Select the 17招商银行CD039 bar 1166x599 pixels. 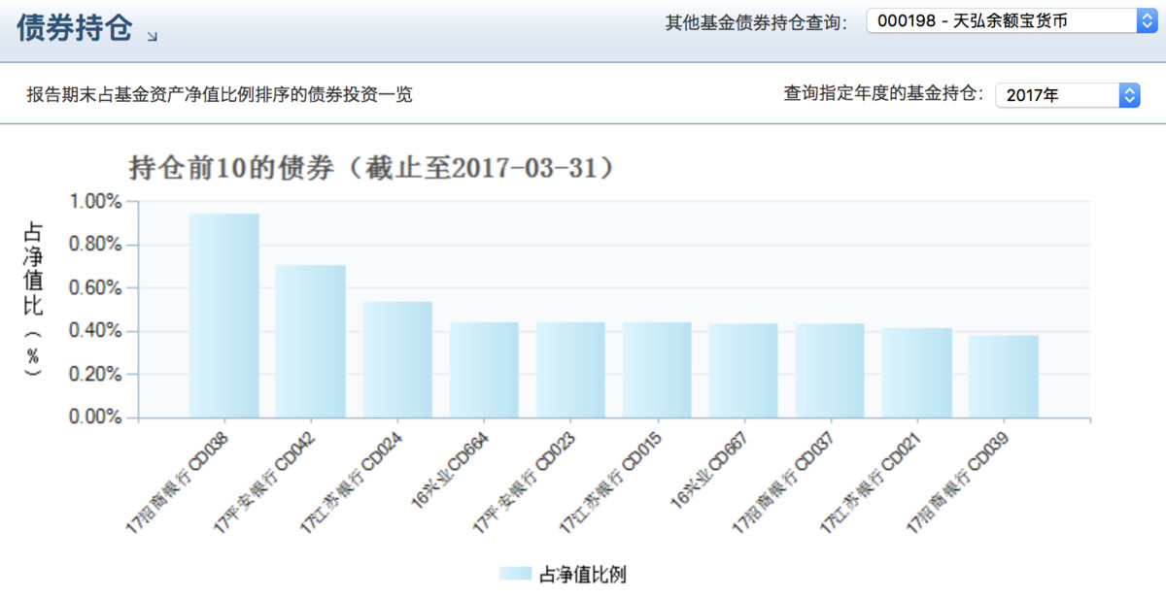[1004, 377]
